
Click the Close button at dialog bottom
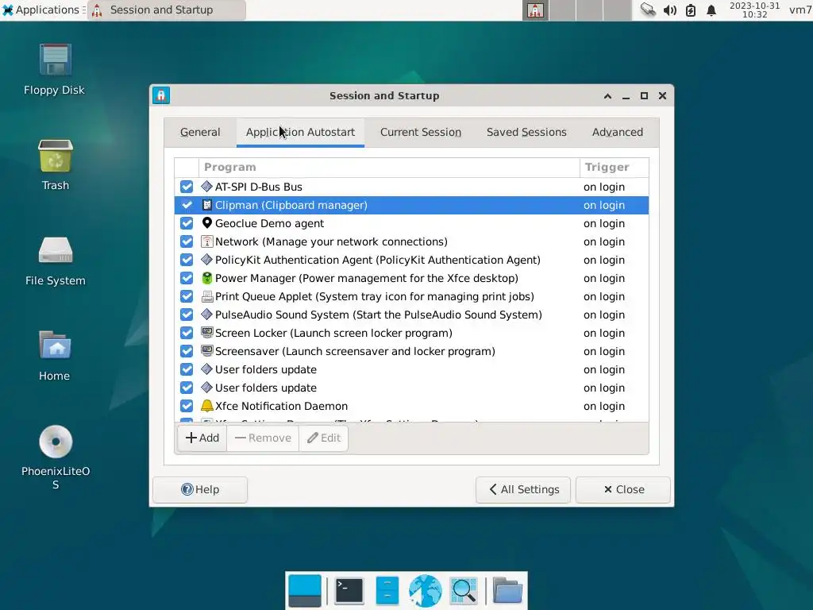click(x=623, y=489)
